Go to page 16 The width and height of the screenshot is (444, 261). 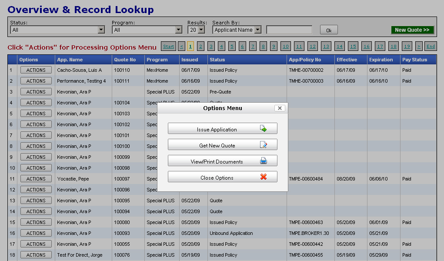367,47
